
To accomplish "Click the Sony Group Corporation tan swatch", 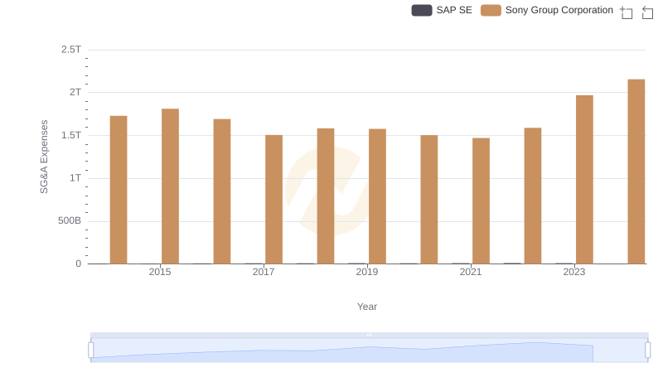I will 491,10.
